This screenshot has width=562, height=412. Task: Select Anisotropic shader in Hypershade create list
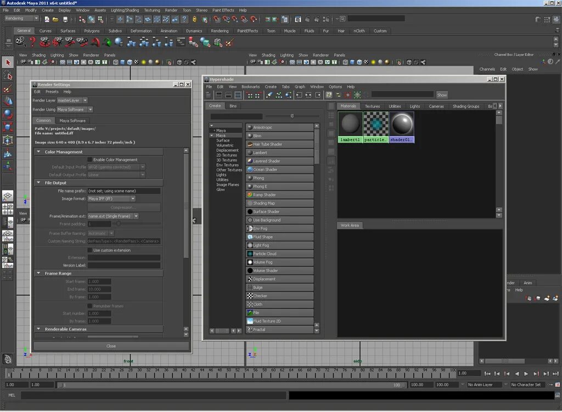(x=279, y=127)
